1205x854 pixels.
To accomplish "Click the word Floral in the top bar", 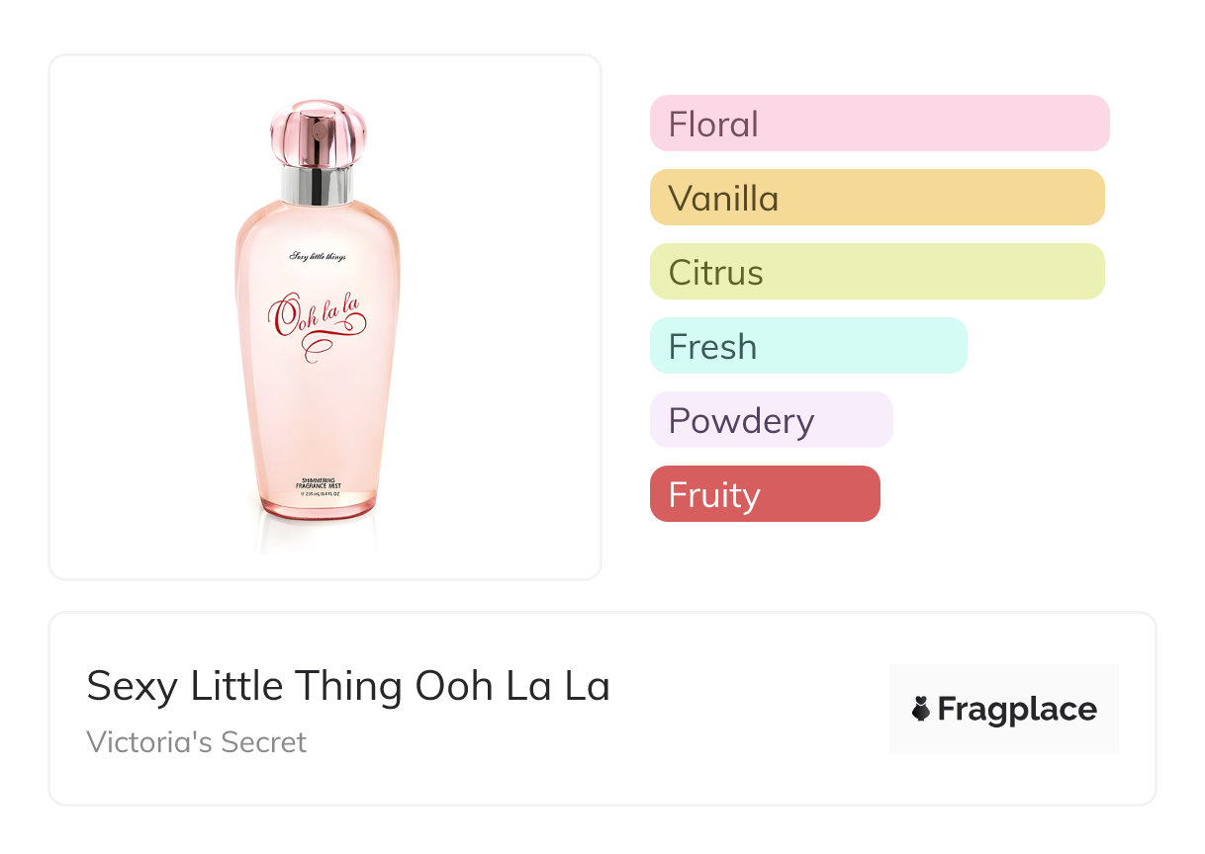I will pos(713,125).
